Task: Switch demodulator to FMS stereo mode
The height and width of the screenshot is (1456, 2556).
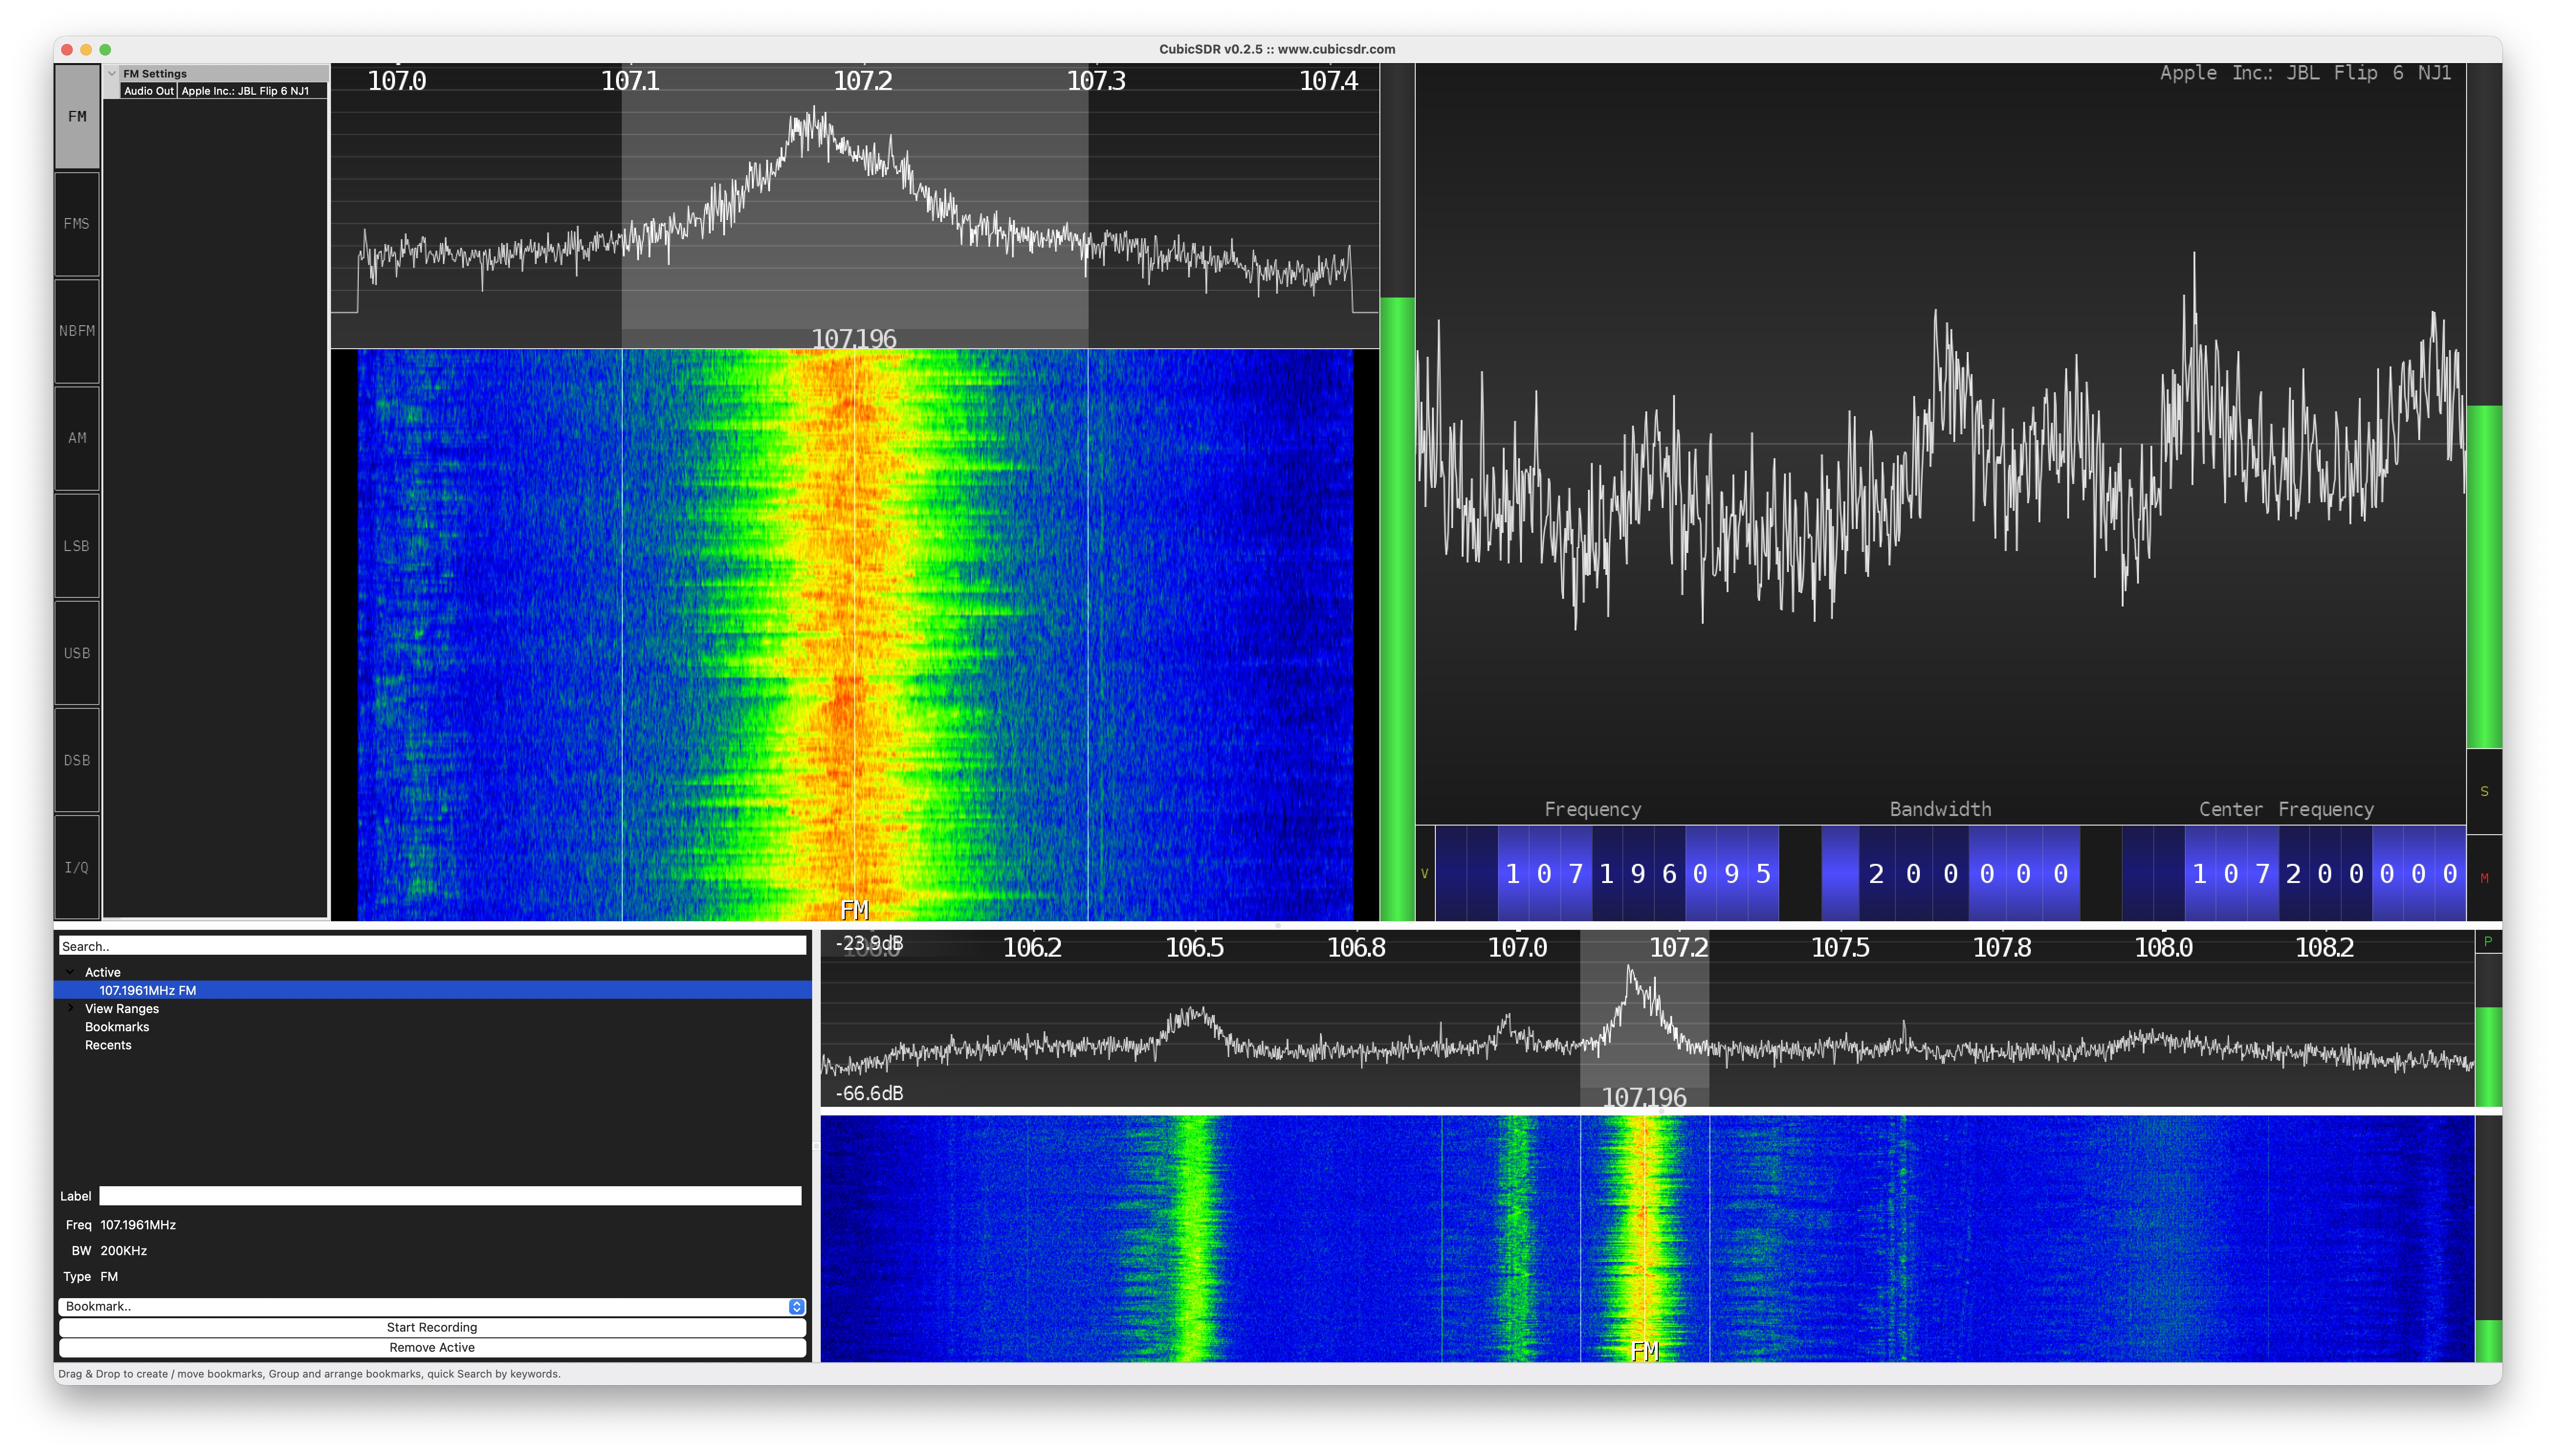Action: [x=77, y=223]
